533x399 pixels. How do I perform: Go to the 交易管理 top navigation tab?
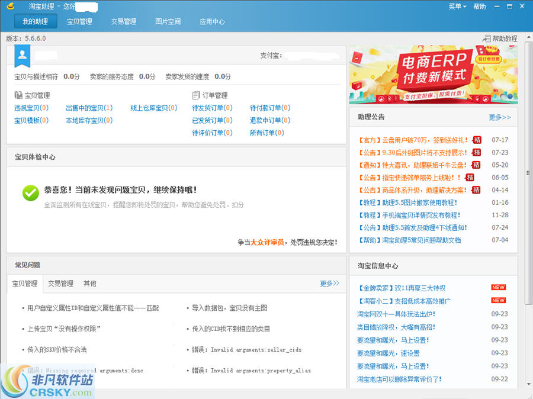124,21
